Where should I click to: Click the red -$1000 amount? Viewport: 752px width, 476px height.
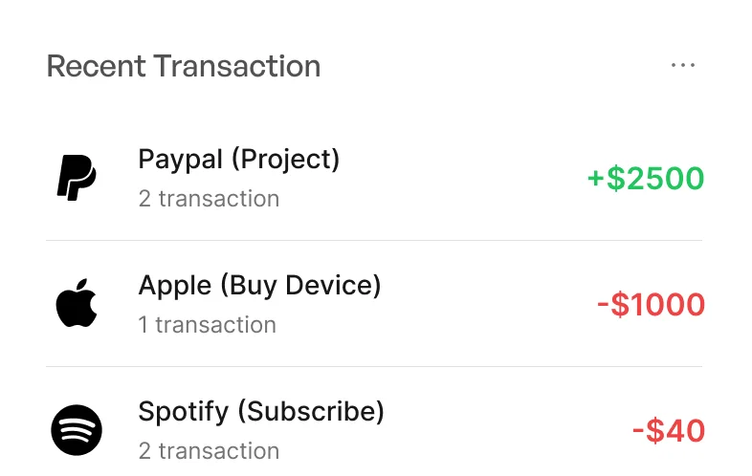coord(651,305)
